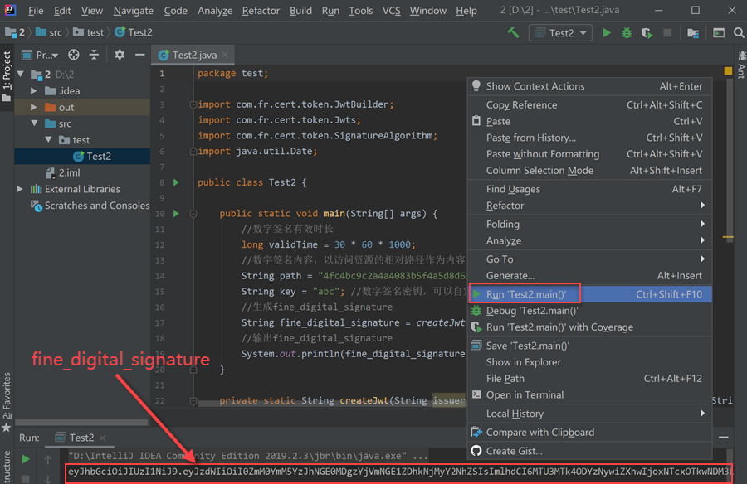Expand the .idea folder

(x=33, y=91)
